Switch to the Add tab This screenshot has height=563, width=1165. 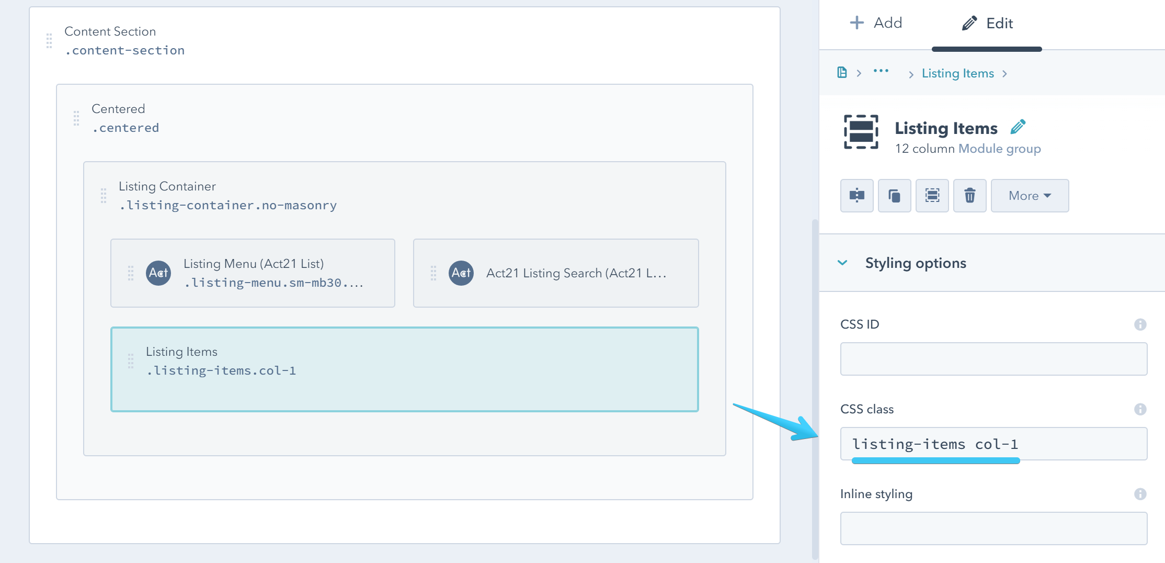pyautogui.click(x=876, y=23)
